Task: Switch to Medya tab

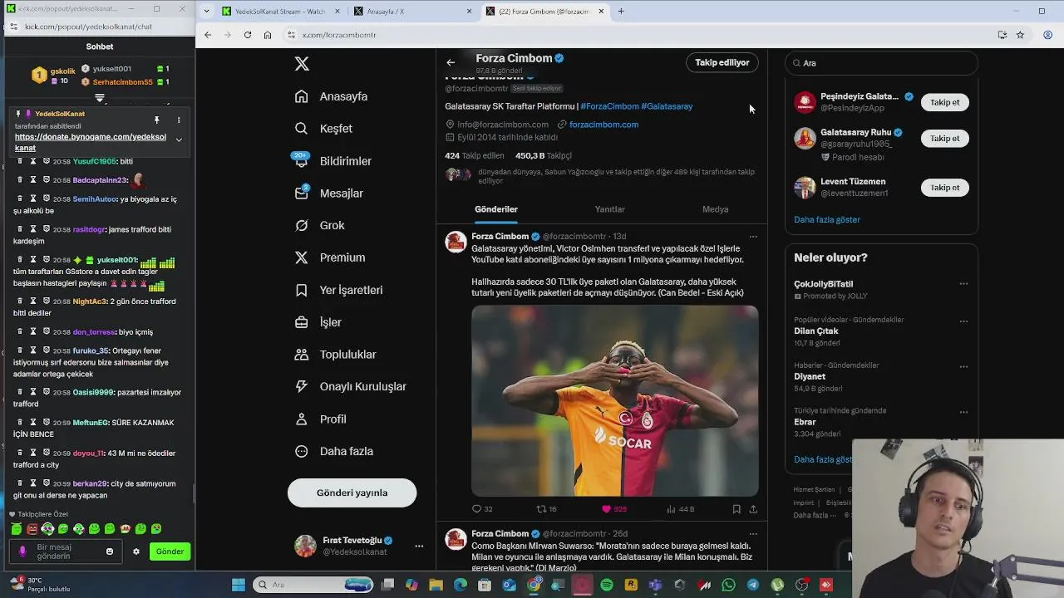Action: [715, 209]
